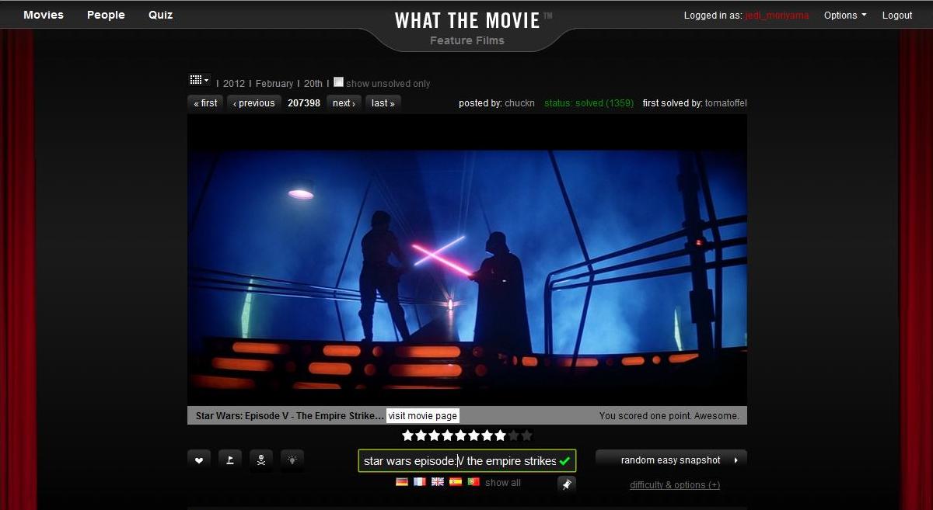Select the UK flag icon

[438, 482]
